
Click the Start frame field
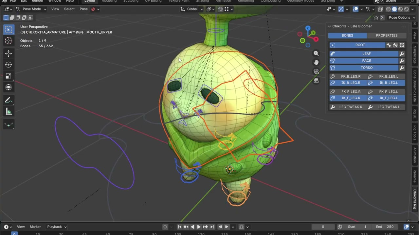[357, 227]
